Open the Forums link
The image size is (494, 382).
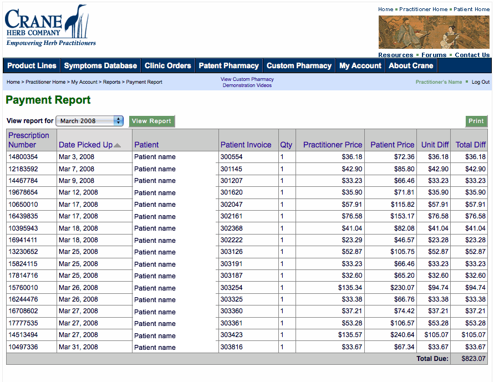pyautogui.click(x=434, y=55)
